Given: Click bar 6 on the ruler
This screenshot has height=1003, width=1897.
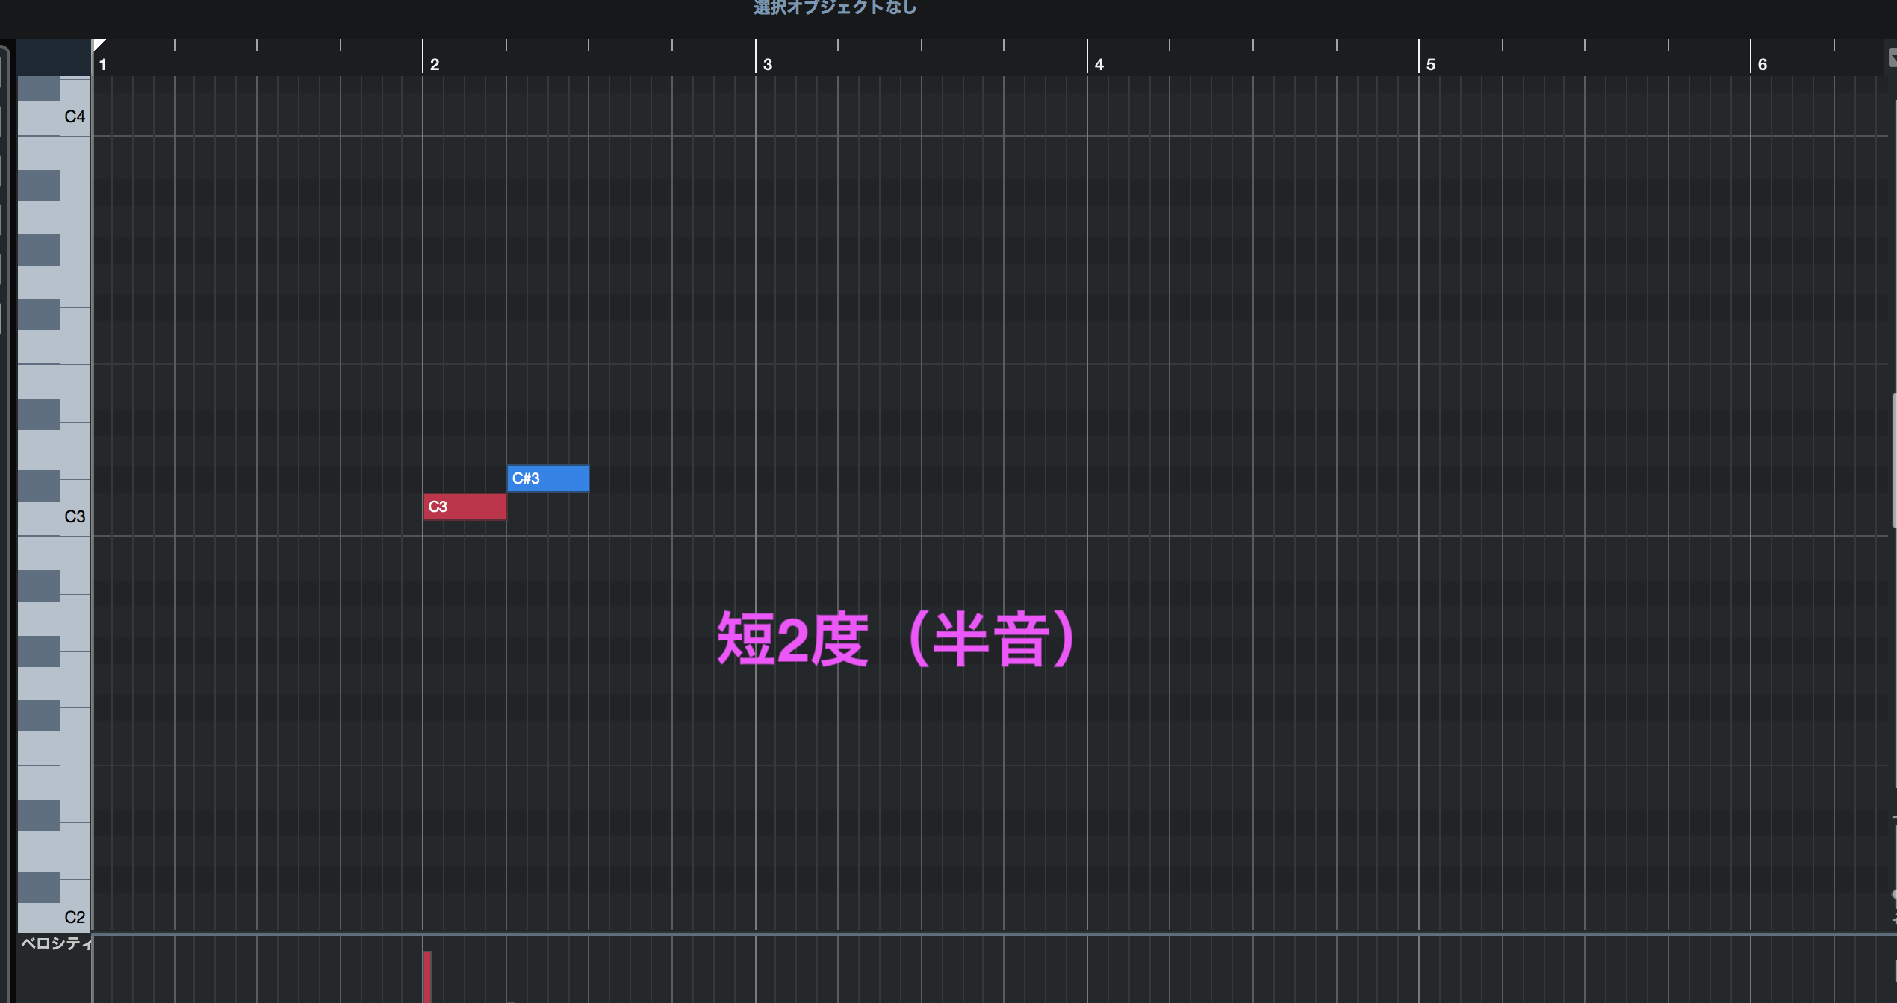Looking at the screenshot, I should (1762, 64).
